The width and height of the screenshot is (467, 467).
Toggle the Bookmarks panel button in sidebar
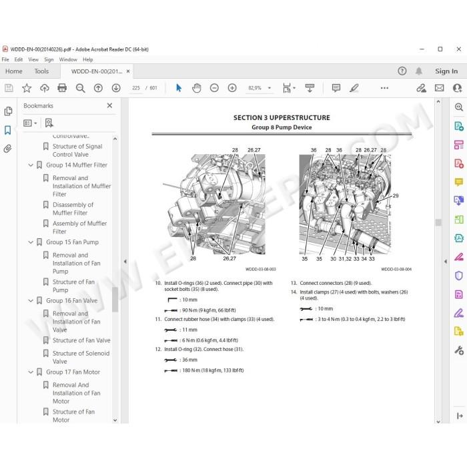(x=8, y=130)
